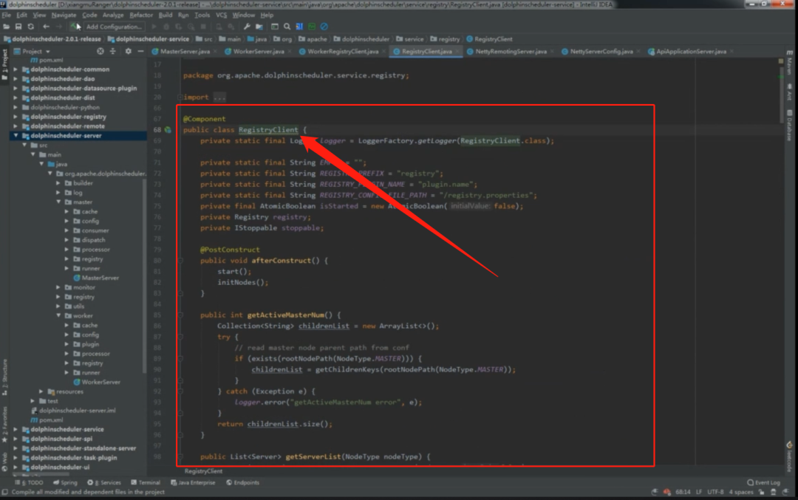Screen dimensions: 798x500
Task: Select dolphinscheduler-standalone-server module
Action: coord(83,448)
